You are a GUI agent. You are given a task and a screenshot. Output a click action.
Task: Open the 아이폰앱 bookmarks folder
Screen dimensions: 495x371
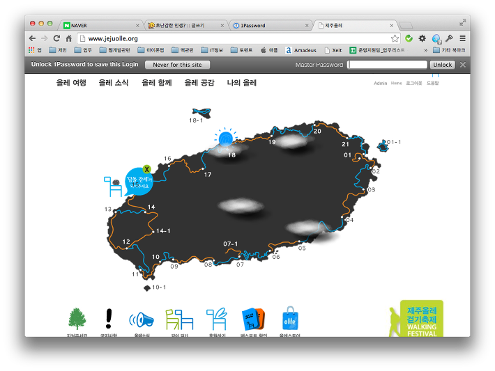151,50
